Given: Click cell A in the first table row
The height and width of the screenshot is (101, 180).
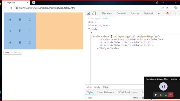Looking at the screenshot, I should pos(10,19).
